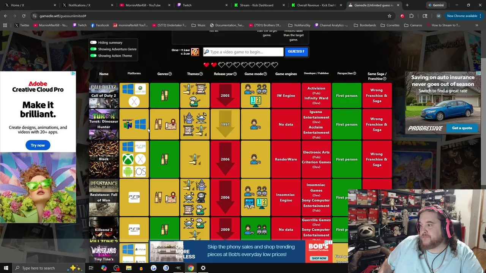Open the Settings gear on the taskbar

point(203,268)
